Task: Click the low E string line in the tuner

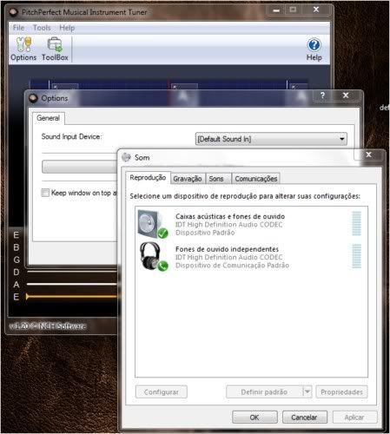Action: (72, 296)
